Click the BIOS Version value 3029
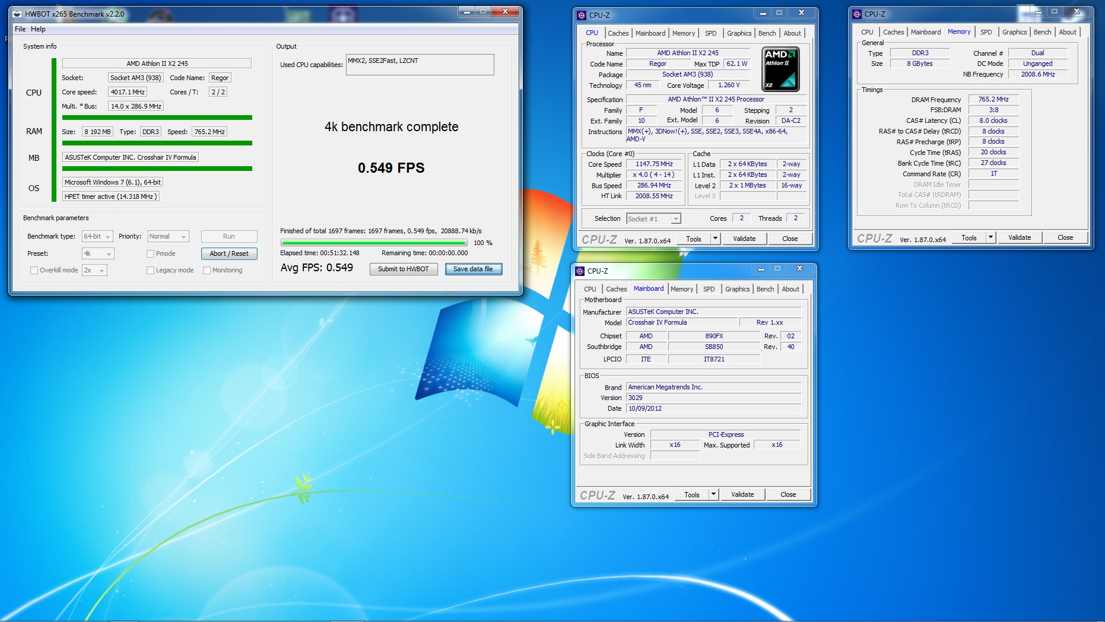The width and height of the screenshot is (1105, 622). 714,398
